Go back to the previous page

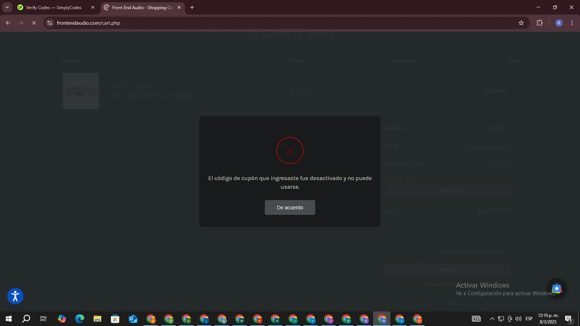(8, 23)
